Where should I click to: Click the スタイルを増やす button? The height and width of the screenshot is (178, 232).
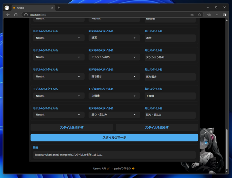click(x=72, y=128)
